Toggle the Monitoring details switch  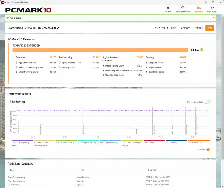click(x=208, y=102)
